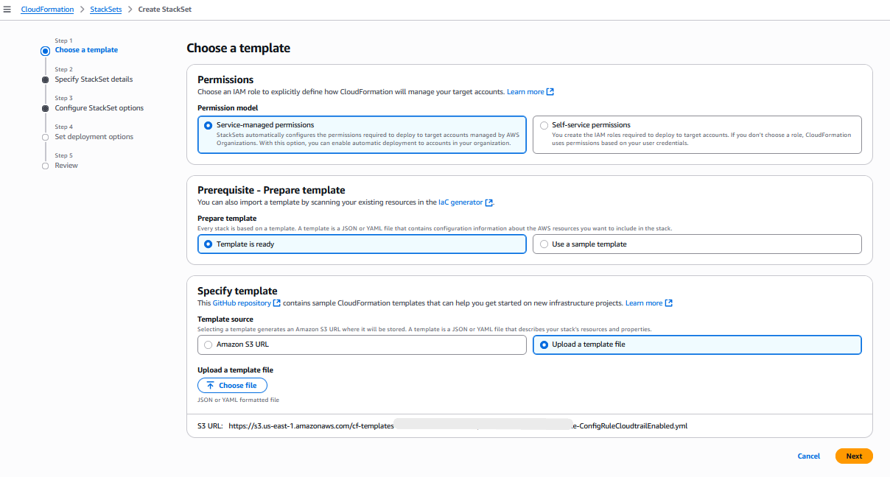Image resolution: width=890 pixels, height=477 pixels.
Task: Choose Use a sample template
Action: tap(544, 244)
